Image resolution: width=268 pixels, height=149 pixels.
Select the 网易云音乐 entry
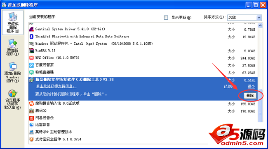(x=143, y=118)
